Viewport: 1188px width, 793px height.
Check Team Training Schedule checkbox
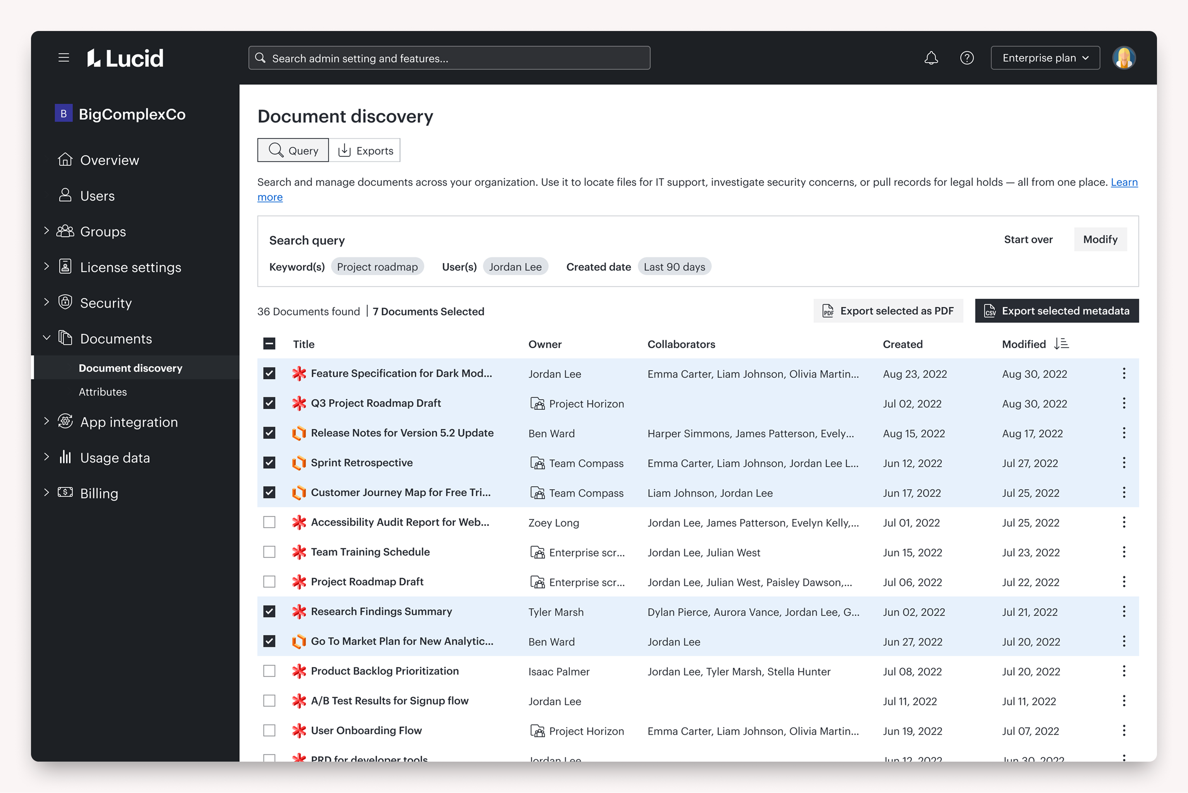pyautogui.click(x=269, y=552)
